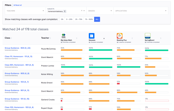Open the Teachers filter dropdown

pos(25,11)
